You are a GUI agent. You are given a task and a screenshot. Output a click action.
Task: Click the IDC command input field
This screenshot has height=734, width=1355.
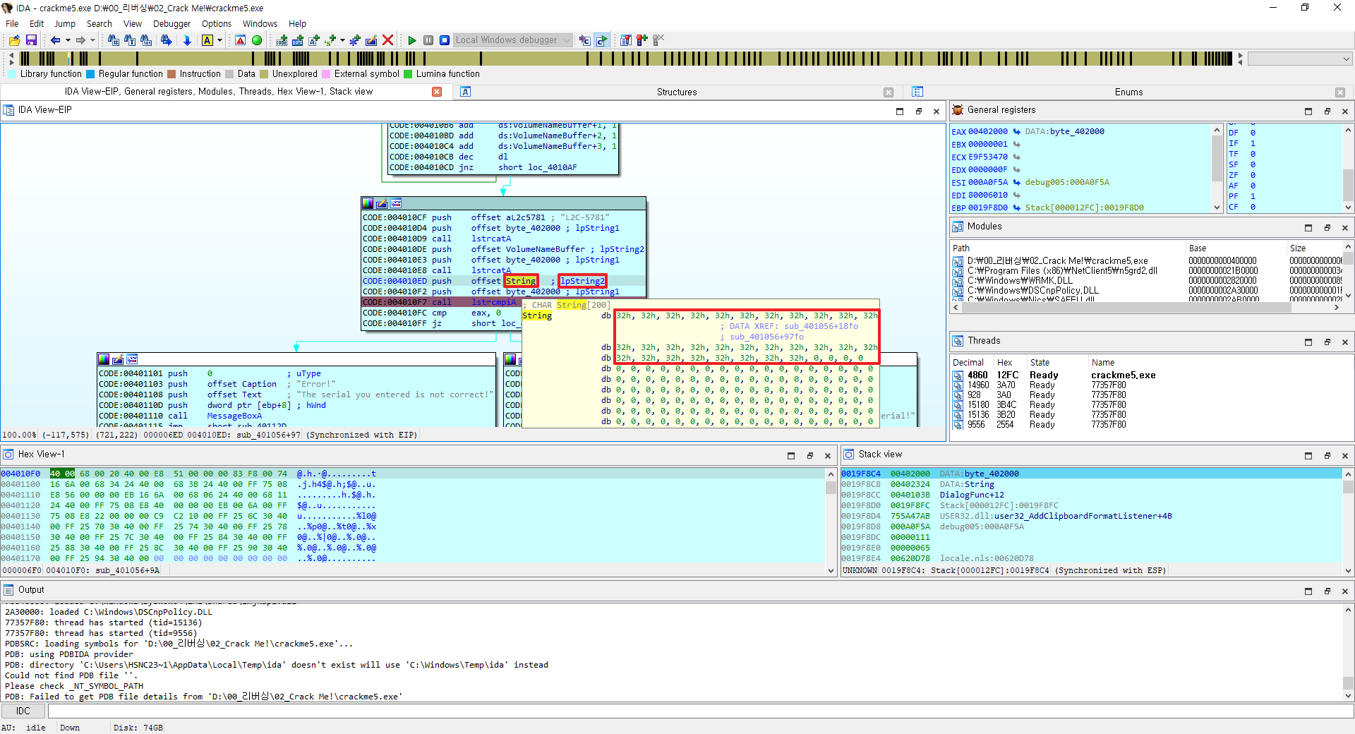pyautogui.click(x=700, y=711)
